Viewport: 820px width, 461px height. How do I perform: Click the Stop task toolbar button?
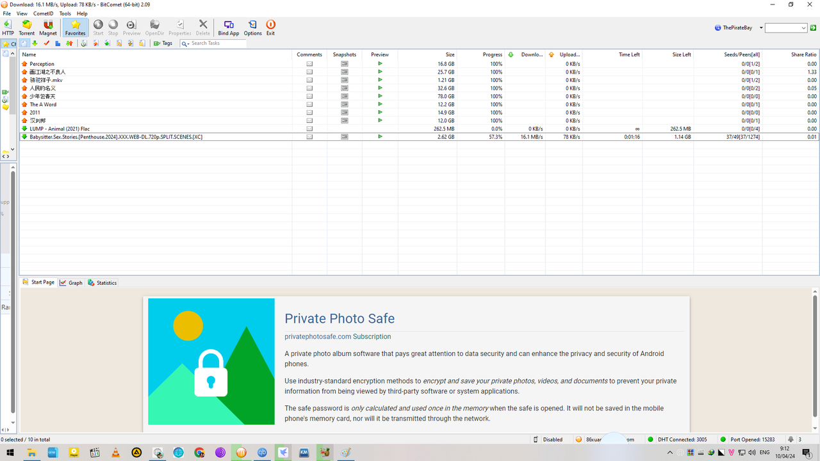[113, 28]
